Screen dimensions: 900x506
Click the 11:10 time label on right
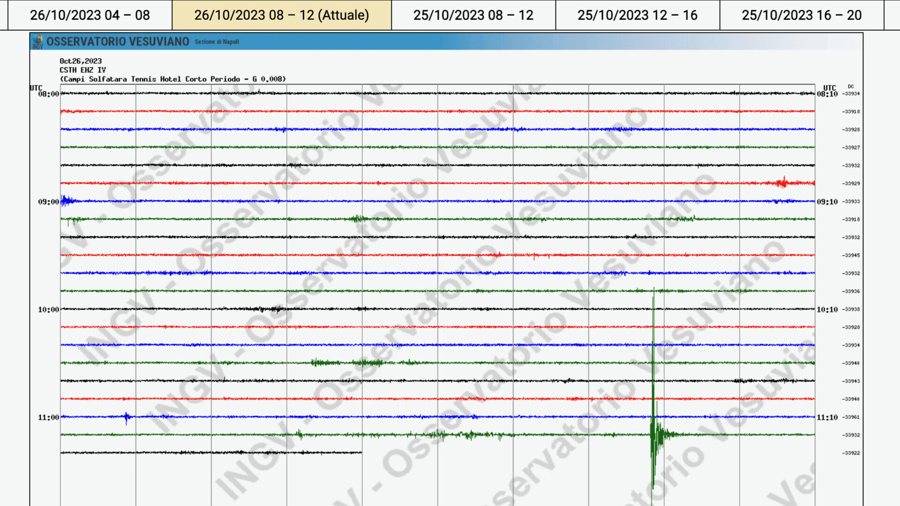827,417
